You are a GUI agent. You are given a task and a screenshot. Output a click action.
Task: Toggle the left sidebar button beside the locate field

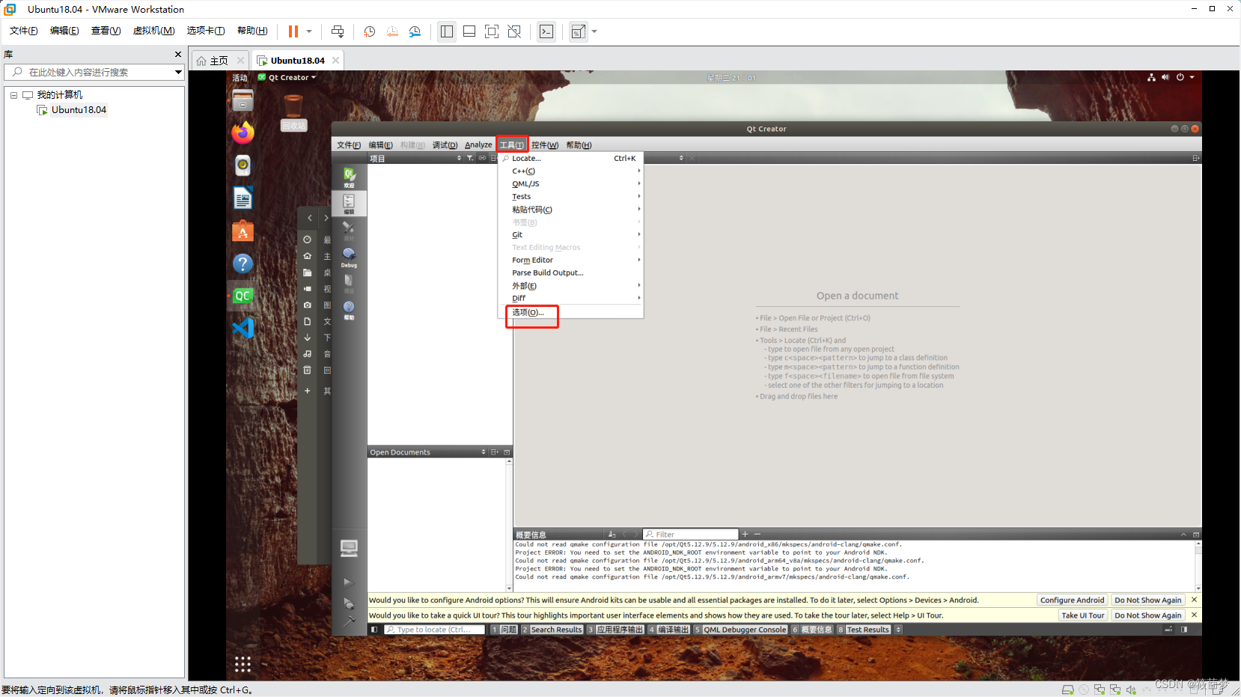[374, 630]
